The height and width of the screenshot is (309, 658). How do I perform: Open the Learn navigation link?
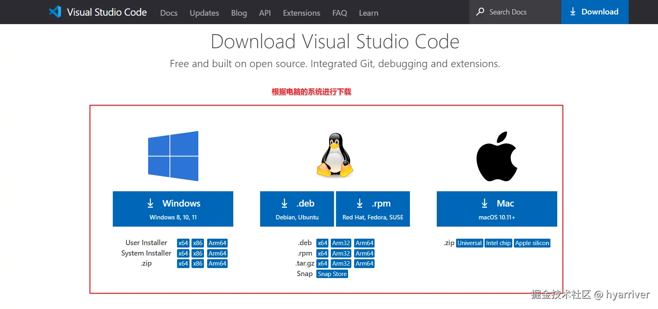tap(369, 13)
